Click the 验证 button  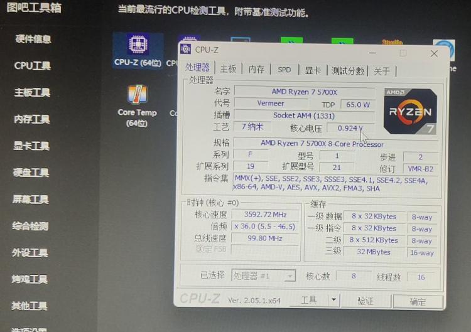(x=365, y=301)
